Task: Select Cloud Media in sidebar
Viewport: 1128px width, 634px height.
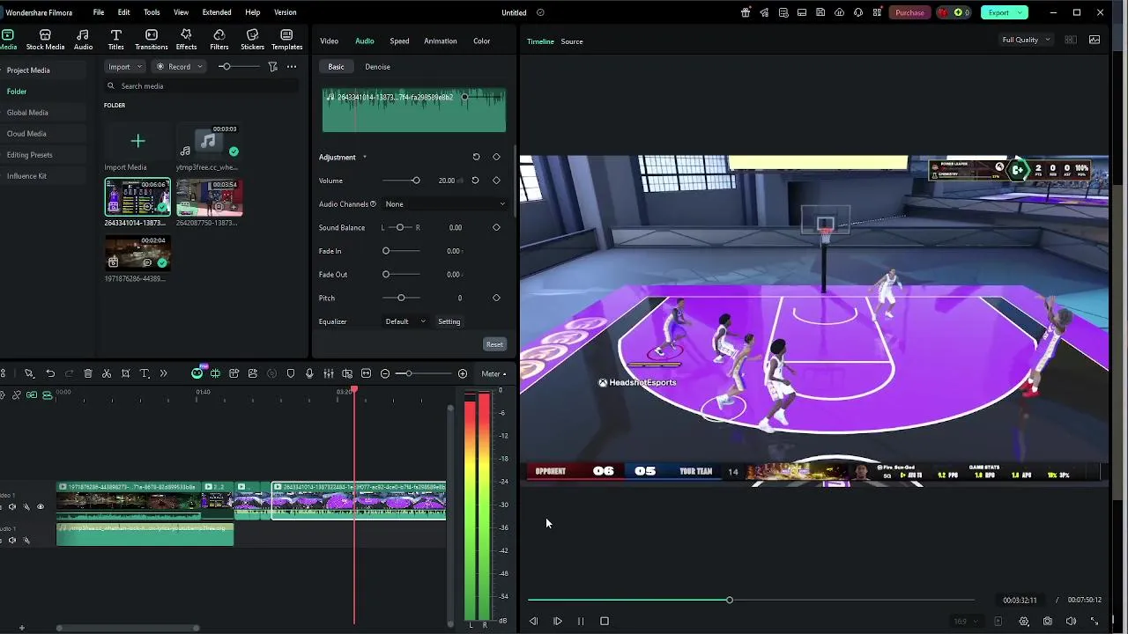Action: coord(26,134)
